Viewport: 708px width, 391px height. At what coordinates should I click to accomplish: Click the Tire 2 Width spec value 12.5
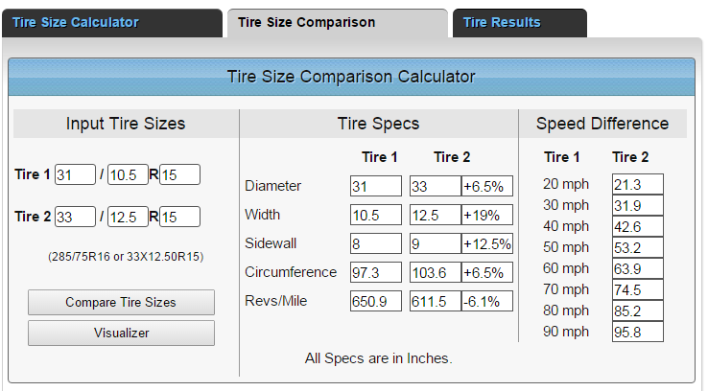(x=435, y=215)
